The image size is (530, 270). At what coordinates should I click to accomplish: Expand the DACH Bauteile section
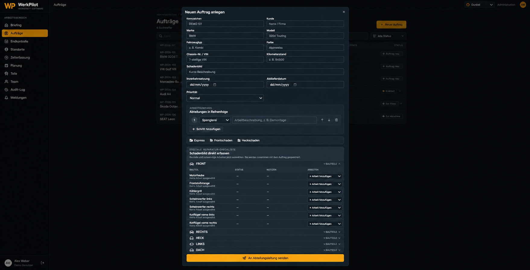tap(332, 250)
